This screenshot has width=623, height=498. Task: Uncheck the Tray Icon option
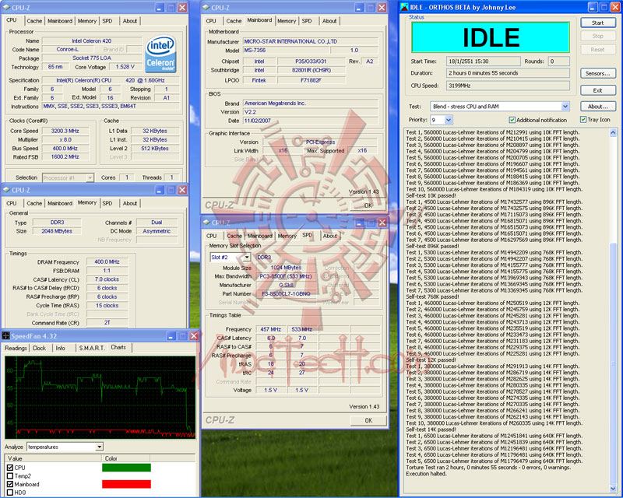583,120
